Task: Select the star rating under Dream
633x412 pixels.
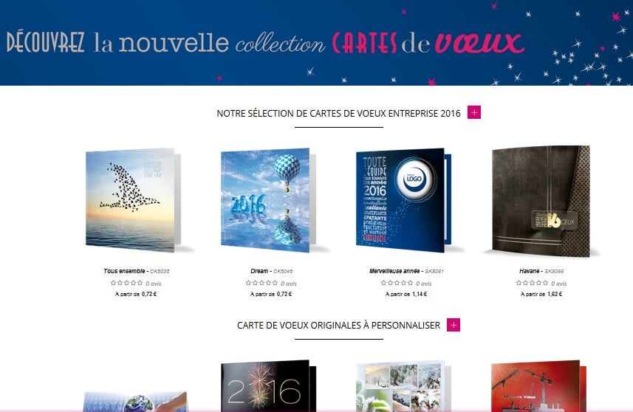Action: click(x=262, y=283)
